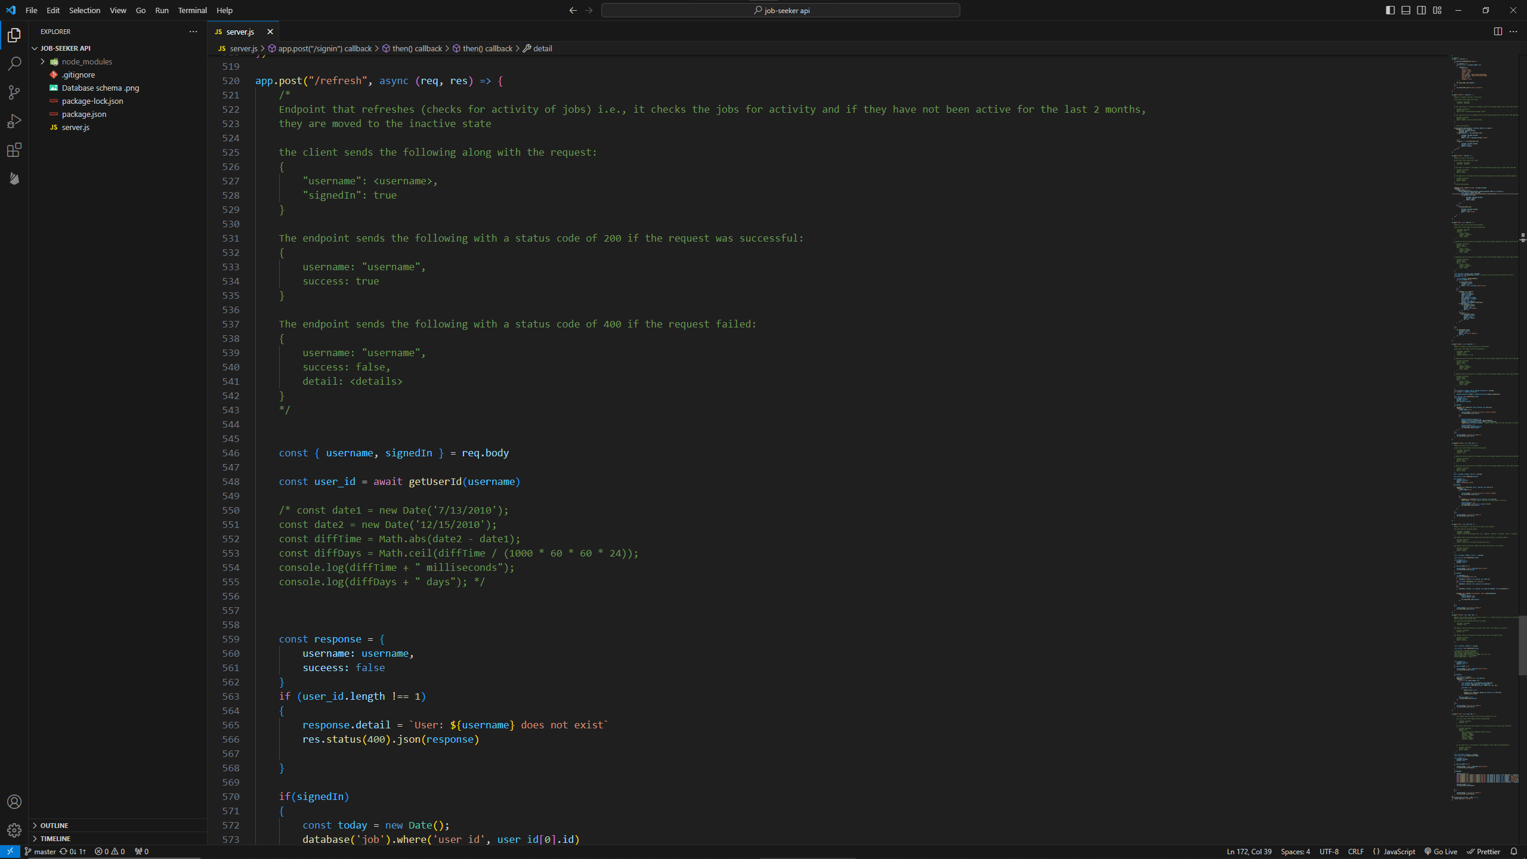This screenshot has height=859, width=1527.
Task: Open the Accounts menu icon
Action: pos(14,802)
